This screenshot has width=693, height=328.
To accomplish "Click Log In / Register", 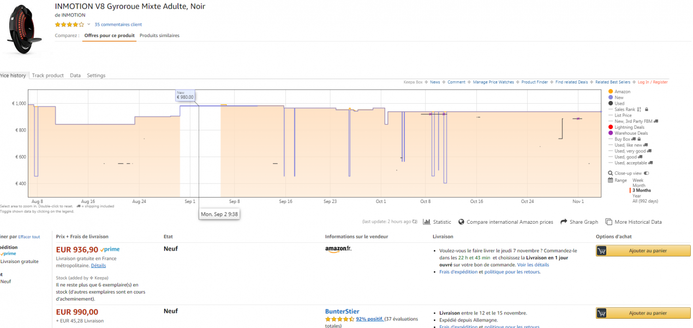I will pos(653,82).
